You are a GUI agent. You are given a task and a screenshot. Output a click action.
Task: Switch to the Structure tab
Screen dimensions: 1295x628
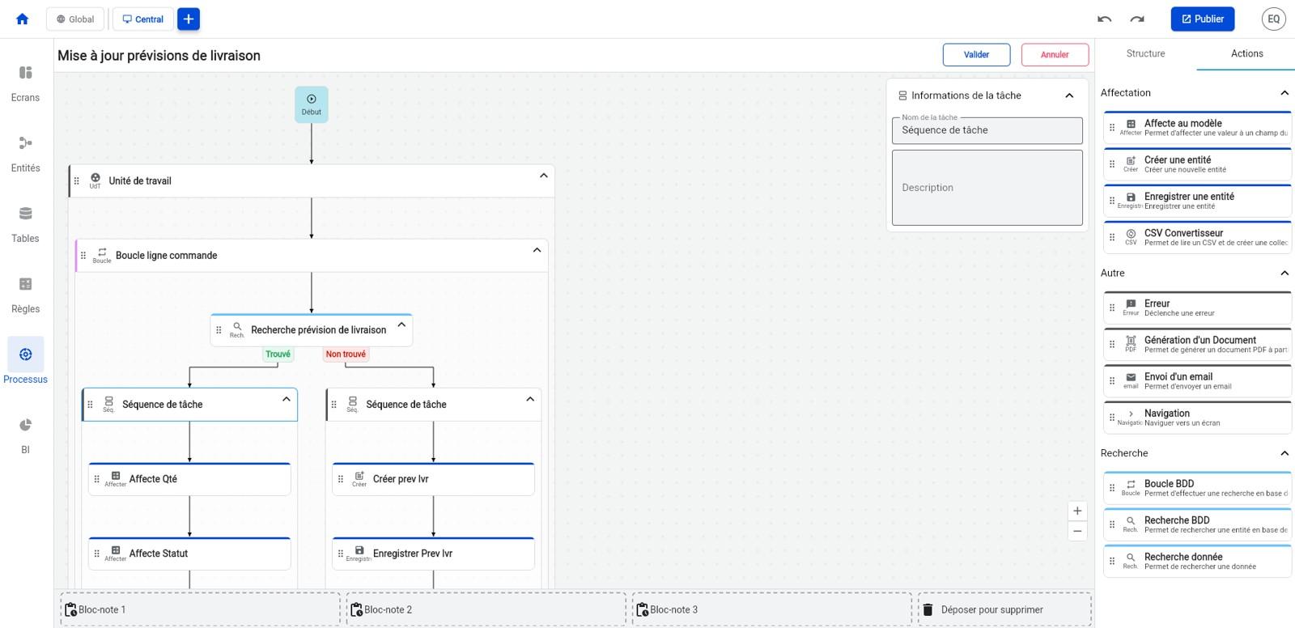[1145, 53]
